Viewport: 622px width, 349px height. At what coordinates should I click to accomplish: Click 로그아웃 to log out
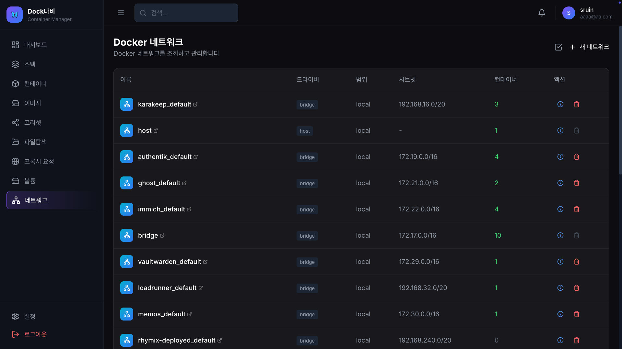click(x=36, y=334)
